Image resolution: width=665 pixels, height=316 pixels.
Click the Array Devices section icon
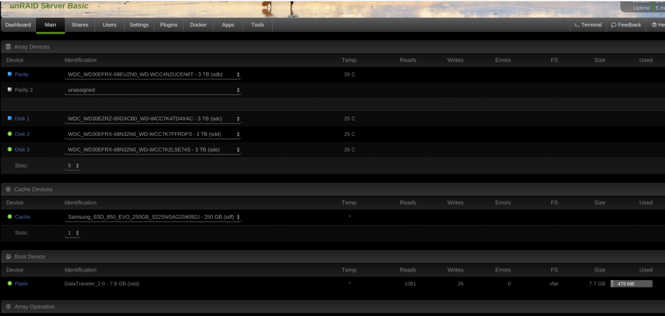[x=9, y=47]
